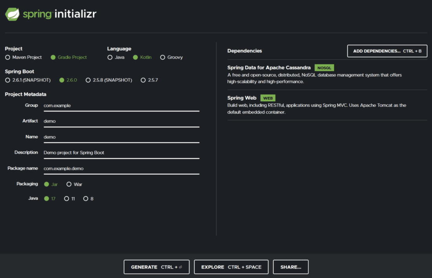
Task: Select Spring Boot 2.6.1 (SNAPSHOT)
Action: point(8,80)
